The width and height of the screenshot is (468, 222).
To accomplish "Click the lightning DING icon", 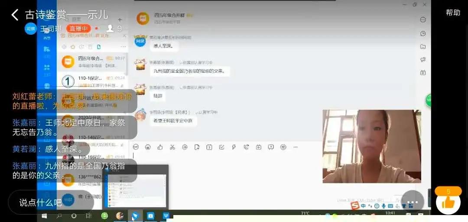I will click(234, 147).
